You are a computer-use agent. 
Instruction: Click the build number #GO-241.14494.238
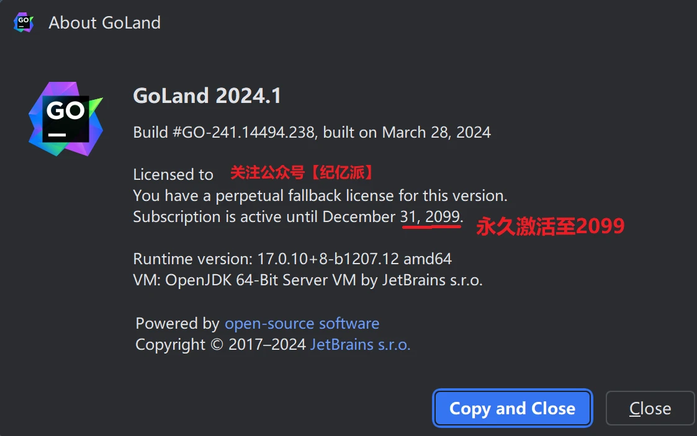tap(223, 132)
